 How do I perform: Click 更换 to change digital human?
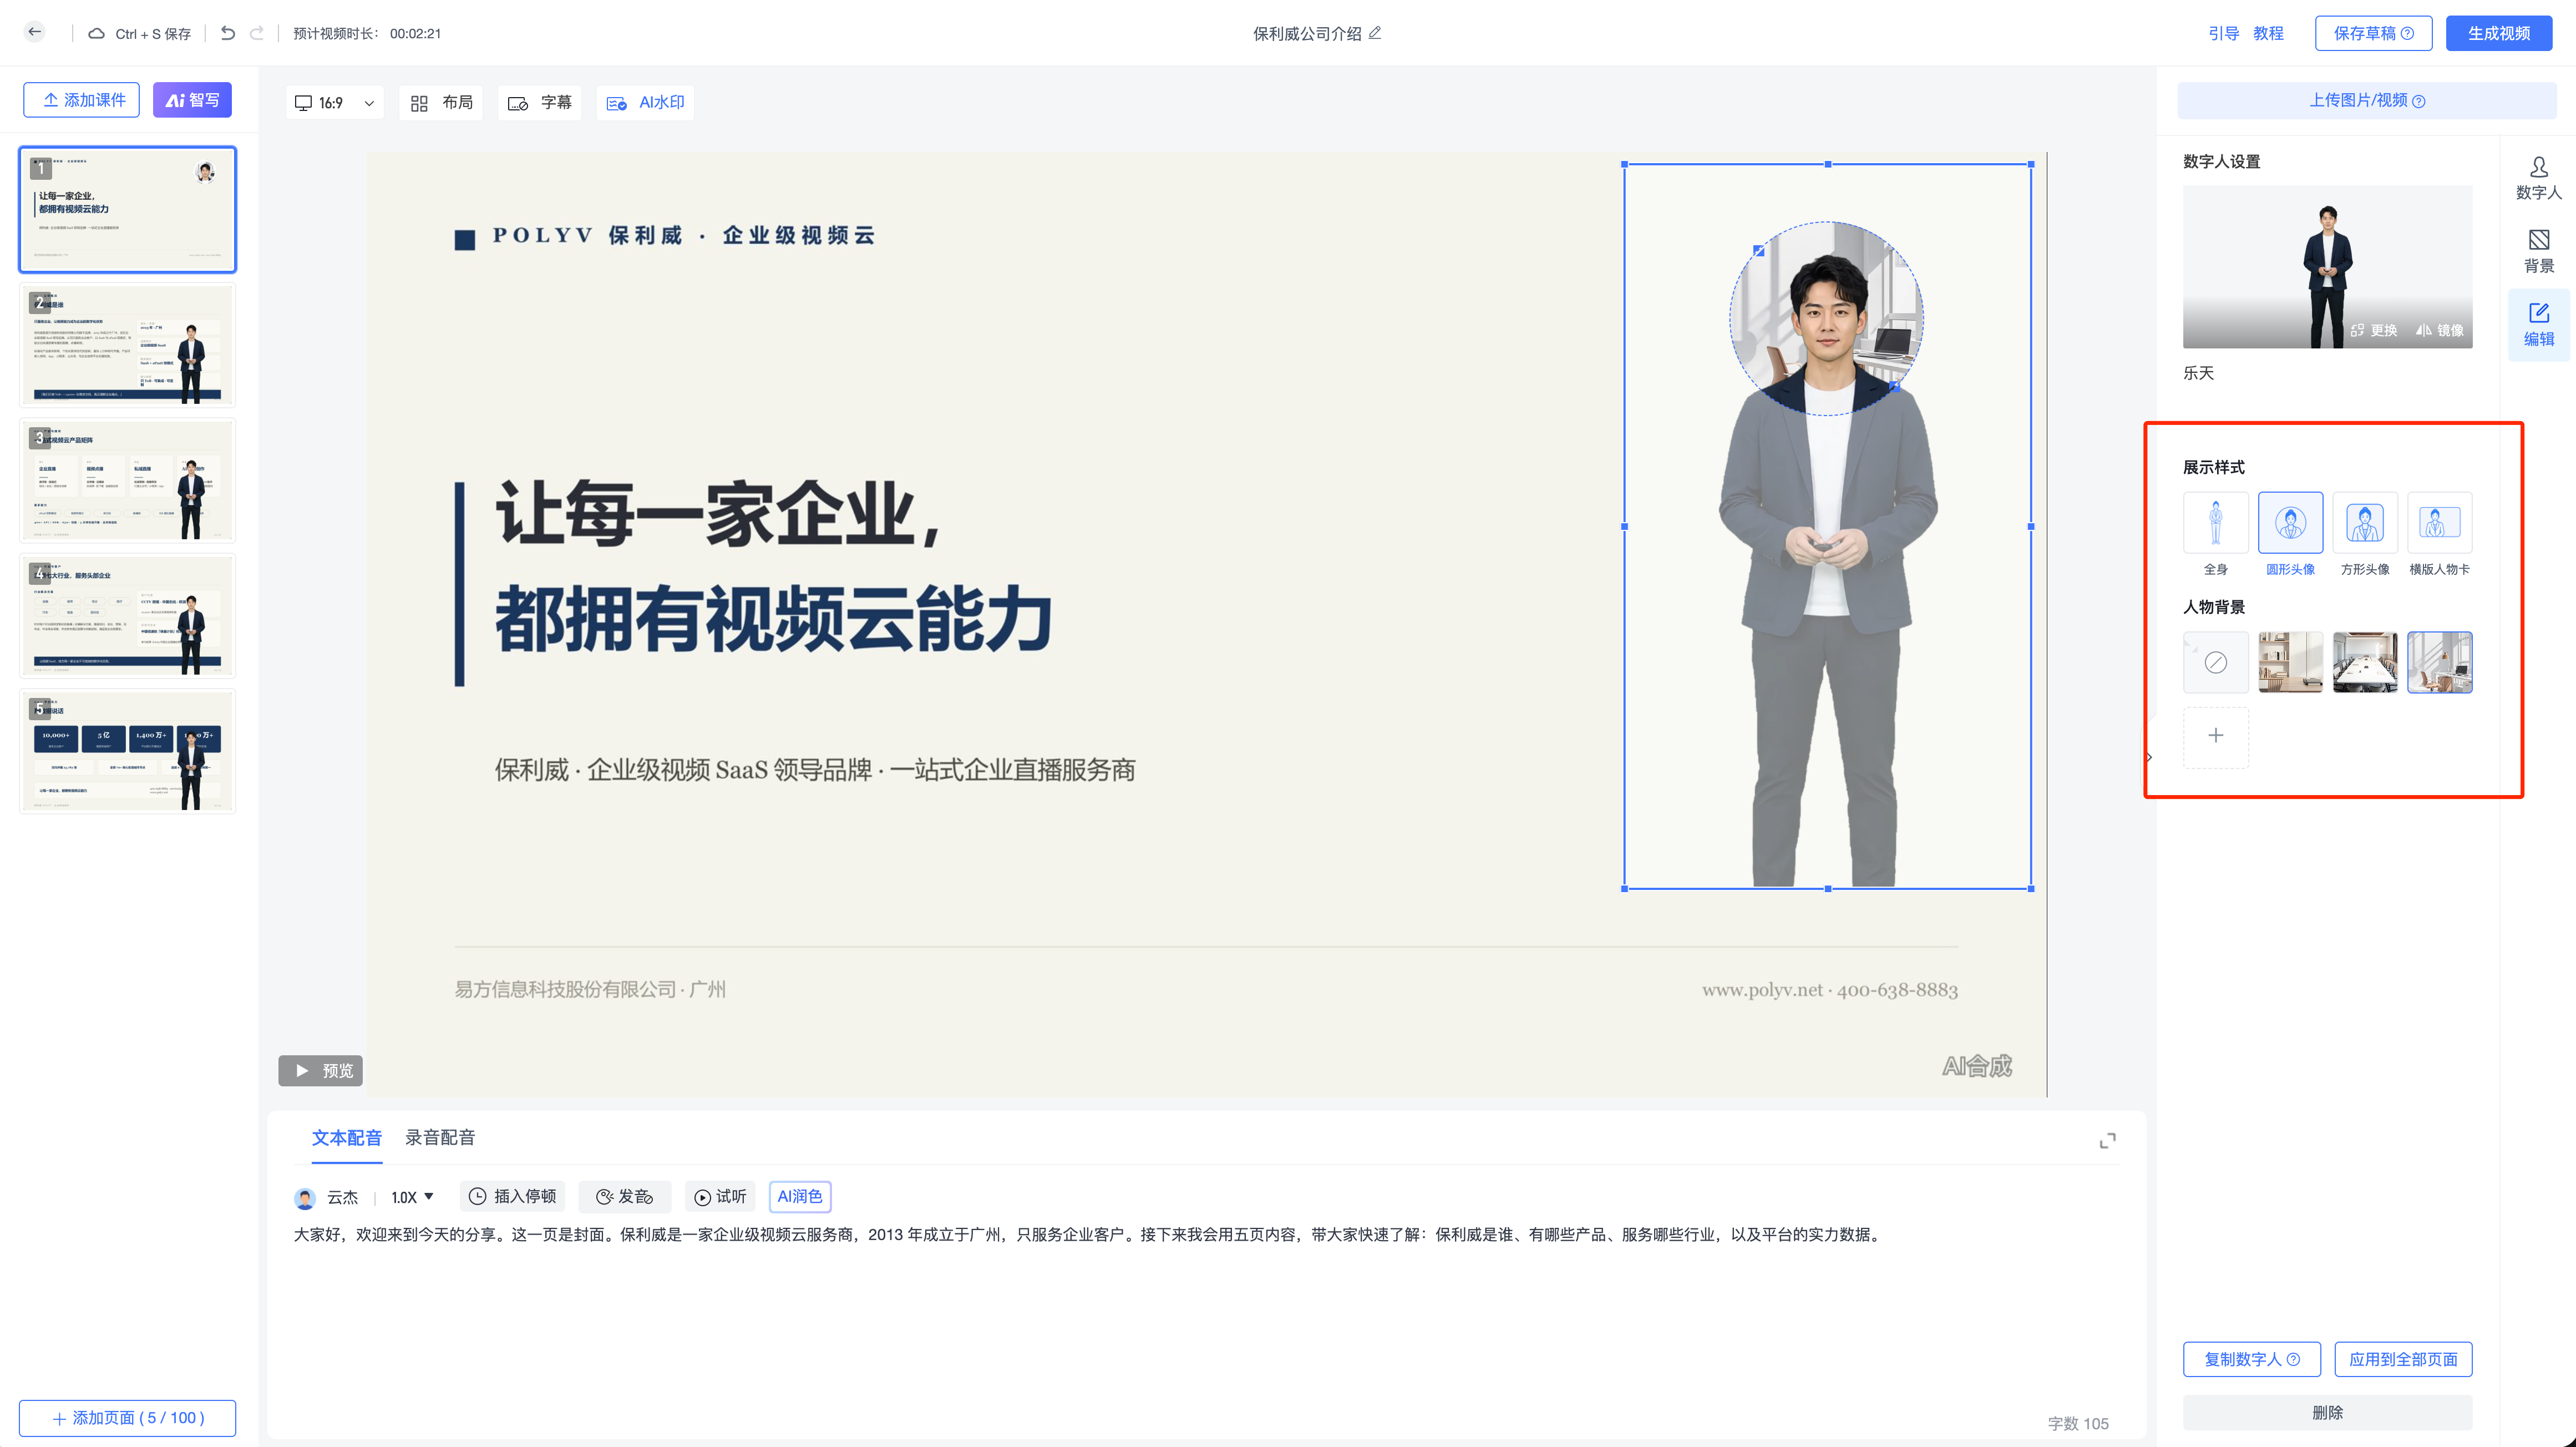[2374, 330]
